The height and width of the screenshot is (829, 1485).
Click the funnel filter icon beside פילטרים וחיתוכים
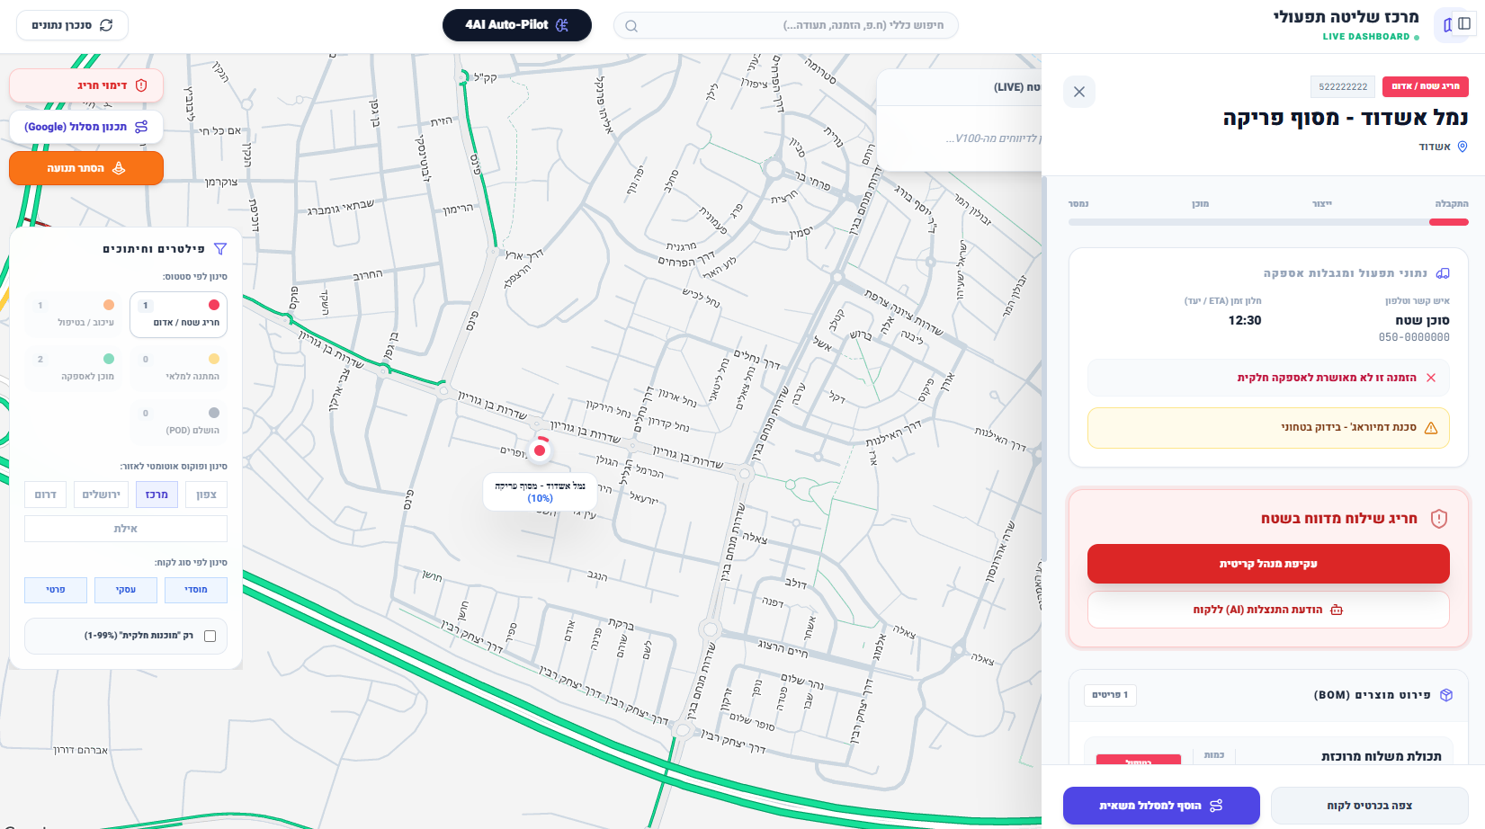220,249
